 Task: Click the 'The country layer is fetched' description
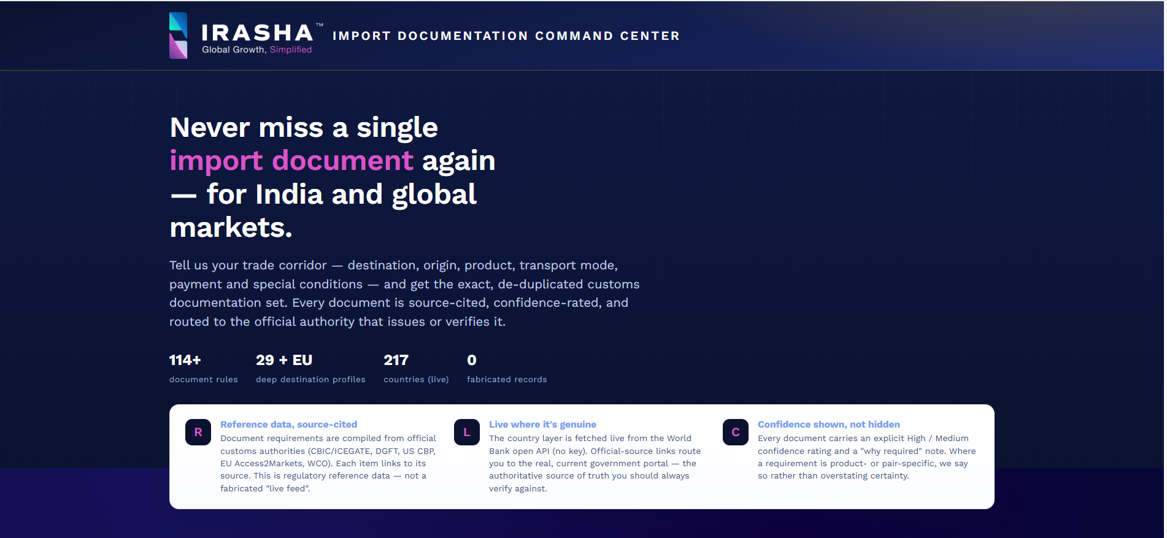click(595, 463)
